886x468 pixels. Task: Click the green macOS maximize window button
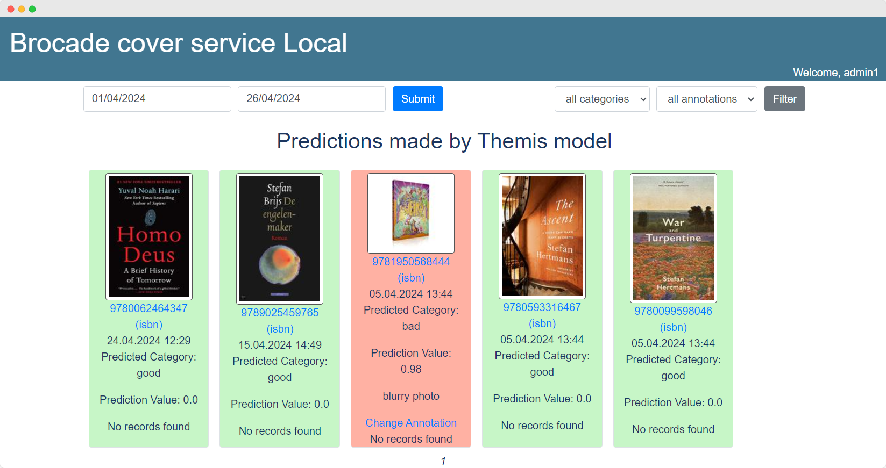pyautogui.click(x=32, y=9)
